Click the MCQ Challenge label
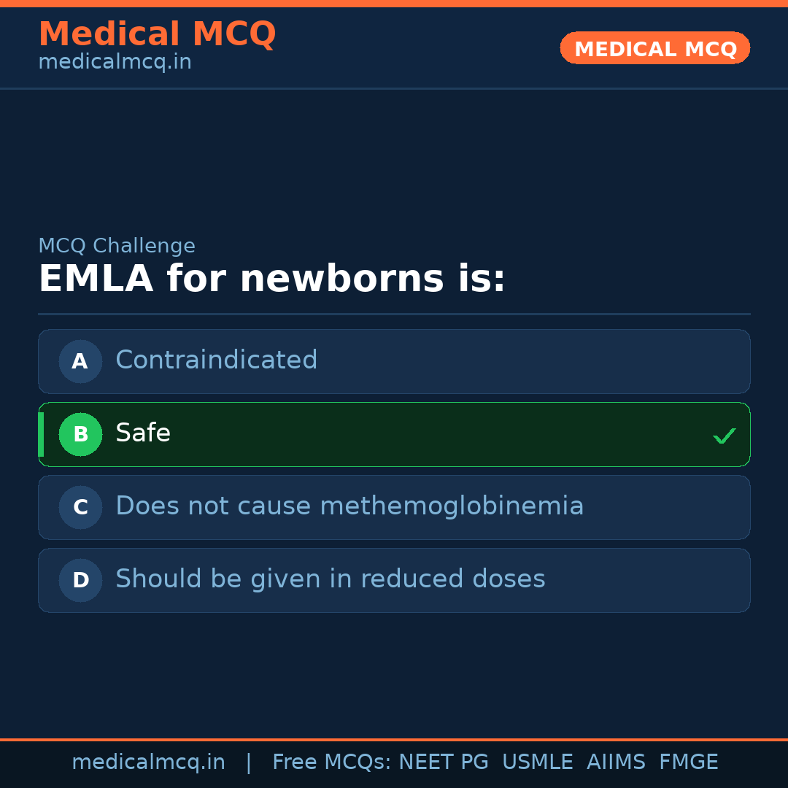Screen dimensions: 788x788 (x=117, y=247)
